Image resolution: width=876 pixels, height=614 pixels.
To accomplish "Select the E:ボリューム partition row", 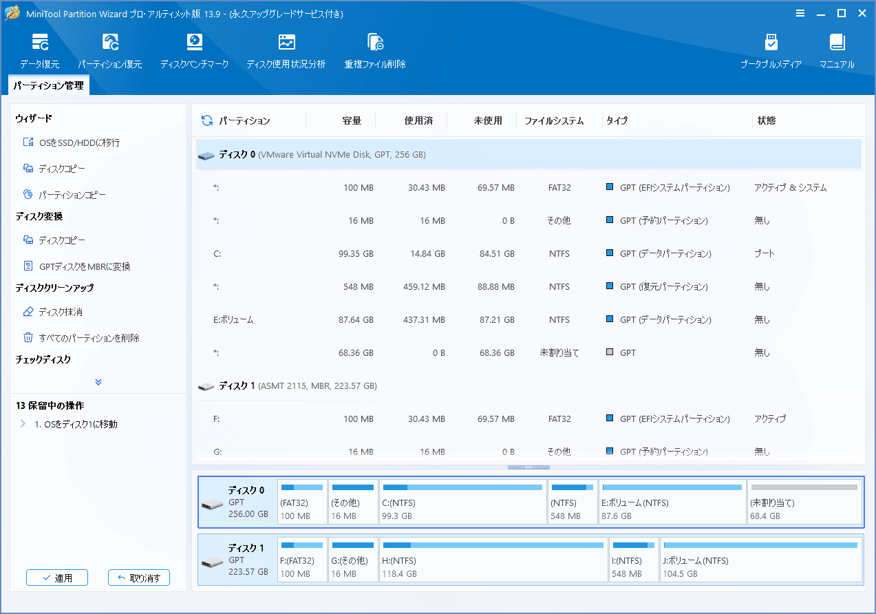I will coord(528,320).
